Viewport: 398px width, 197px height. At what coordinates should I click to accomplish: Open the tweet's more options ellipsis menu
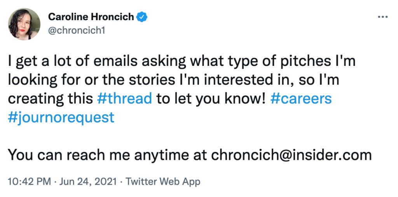click(x=383, y=17)
